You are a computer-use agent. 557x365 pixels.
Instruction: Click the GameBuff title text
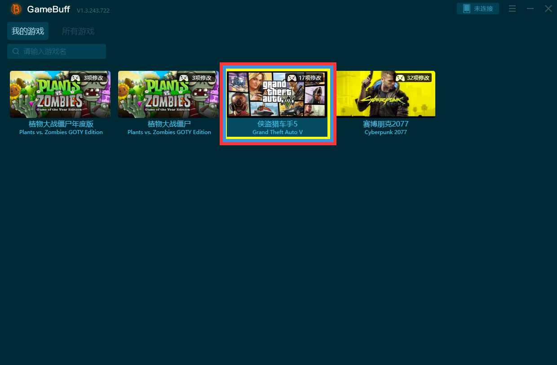tap(48, 9)
